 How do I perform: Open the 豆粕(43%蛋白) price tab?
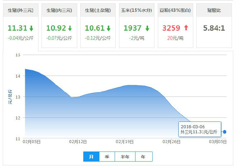(175, 10)
